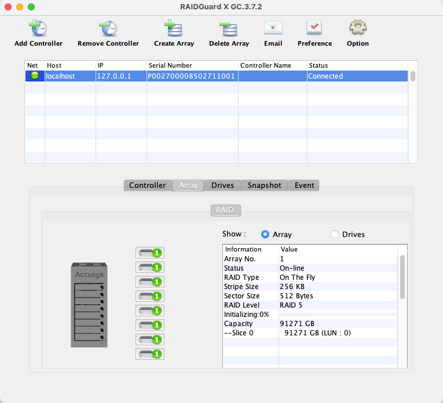Select the fourth drive icon from the top
This screenshot has height=403, width=443.
(x=150, y=296)
